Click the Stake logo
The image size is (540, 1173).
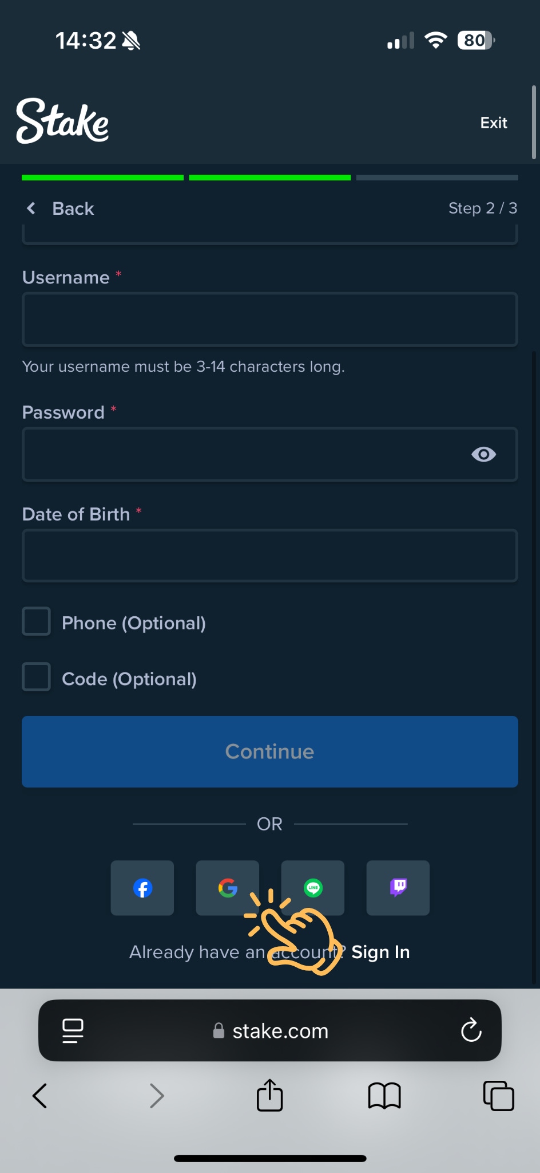(x=62, y=121)
